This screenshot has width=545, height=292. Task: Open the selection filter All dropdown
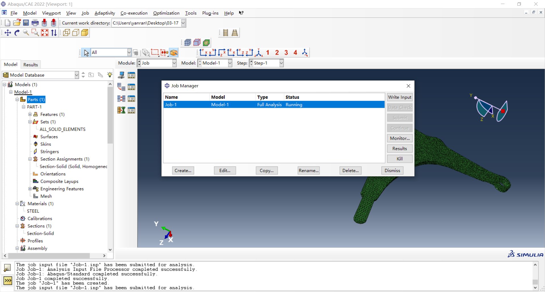pos(129,52)
